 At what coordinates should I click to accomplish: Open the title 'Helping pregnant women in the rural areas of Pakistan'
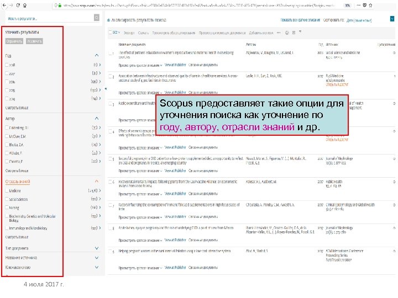click(x=174, y=251)
